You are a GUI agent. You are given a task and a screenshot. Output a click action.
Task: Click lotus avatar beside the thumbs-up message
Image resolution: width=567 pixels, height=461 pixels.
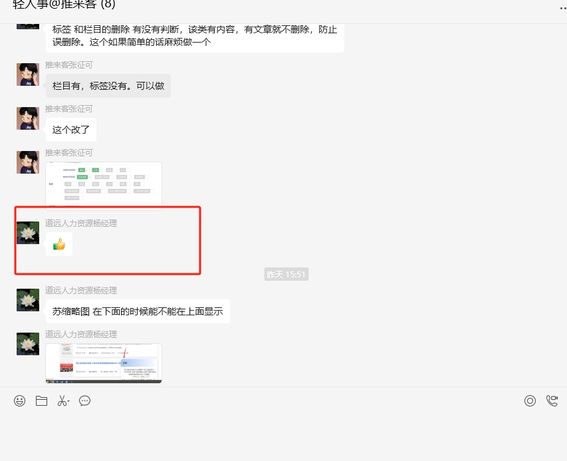tap(28, 233)
